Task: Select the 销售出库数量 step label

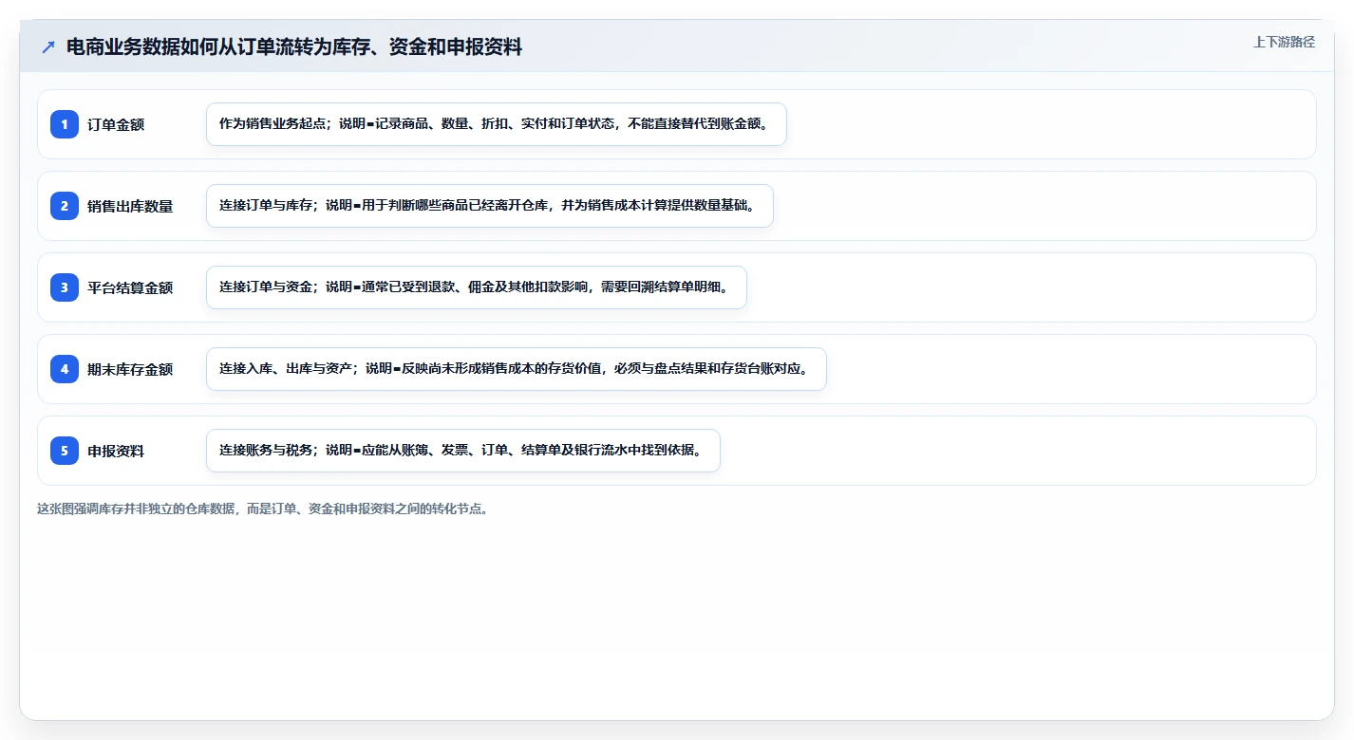Action: [130, 206]
